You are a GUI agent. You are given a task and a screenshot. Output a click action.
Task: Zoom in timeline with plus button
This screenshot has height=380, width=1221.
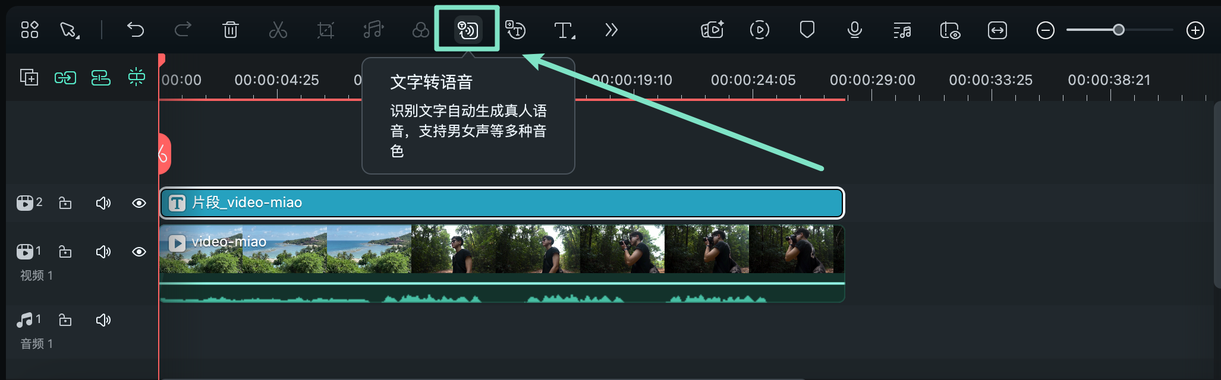1195,30
